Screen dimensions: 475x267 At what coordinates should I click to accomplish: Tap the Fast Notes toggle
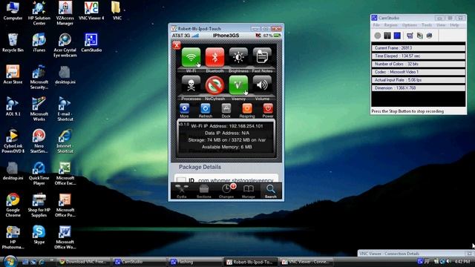click(x=262, y=57)
